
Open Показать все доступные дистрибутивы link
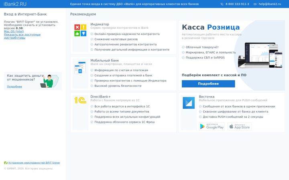coord(22,36)
